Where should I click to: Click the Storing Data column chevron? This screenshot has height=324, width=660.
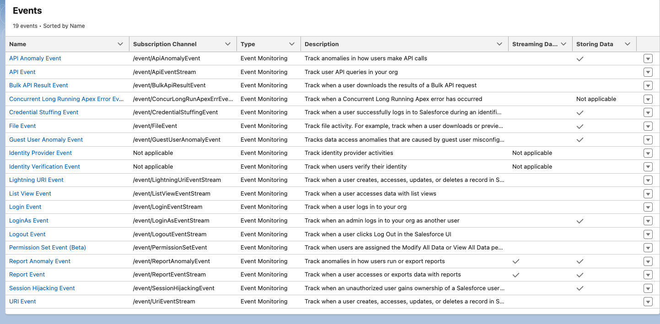(x=628, y=44)
